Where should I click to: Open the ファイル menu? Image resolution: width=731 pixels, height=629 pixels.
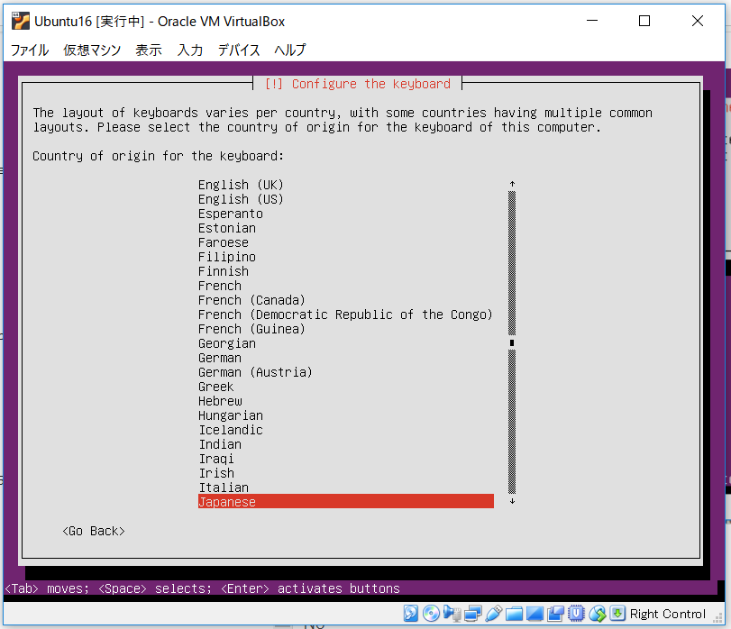[x=30, y=50]
